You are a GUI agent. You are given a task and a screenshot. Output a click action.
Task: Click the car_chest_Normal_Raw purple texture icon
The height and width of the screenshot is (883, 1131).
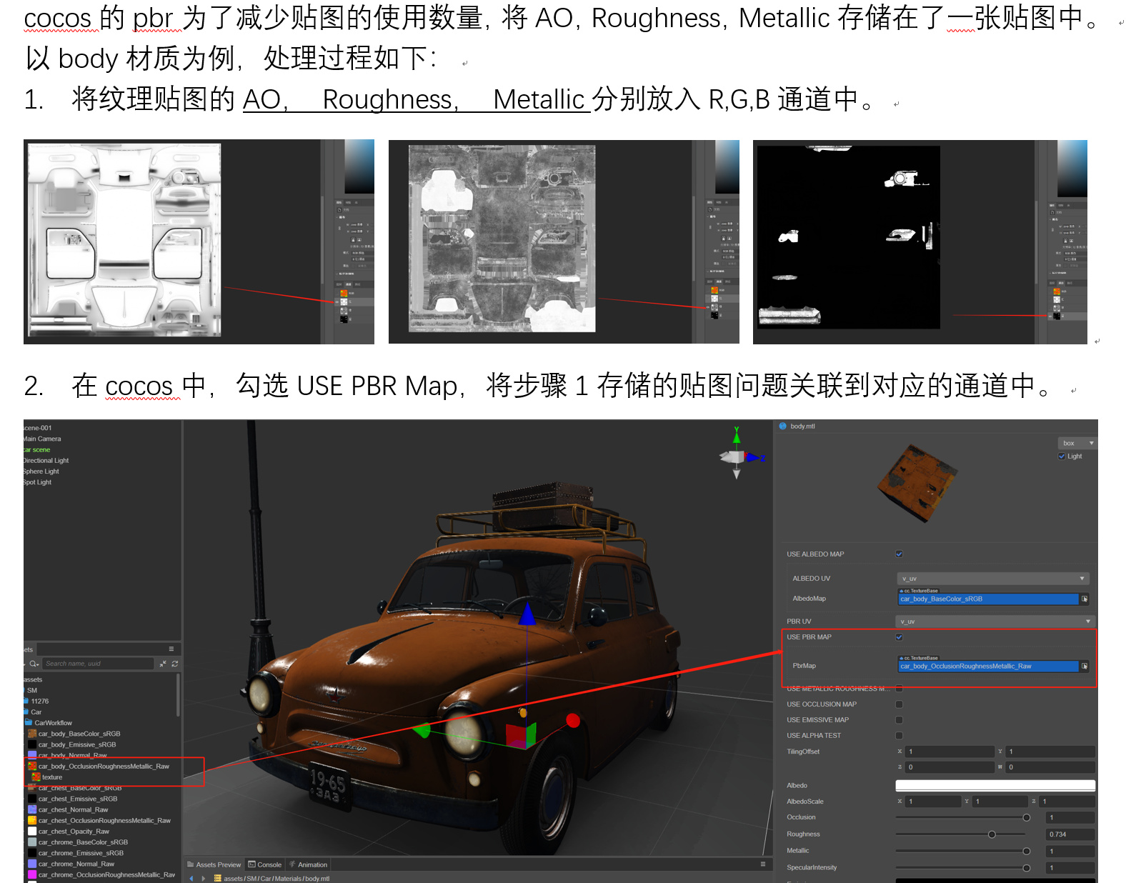pos(32,809)
